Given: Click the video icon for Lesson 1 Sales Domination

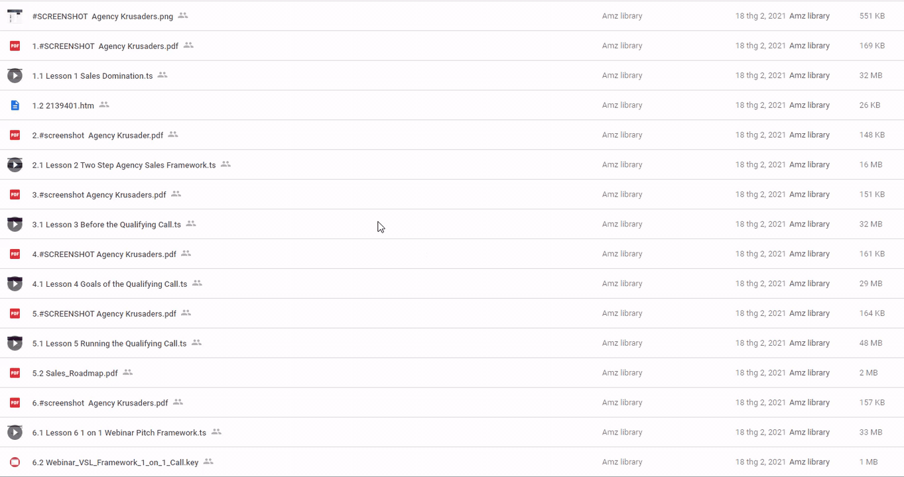Looking at the screenshot, I should pyautogui.click(x=15, y=76).
